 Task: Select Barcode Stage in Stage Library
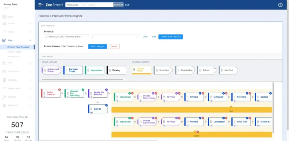[73, 70]
